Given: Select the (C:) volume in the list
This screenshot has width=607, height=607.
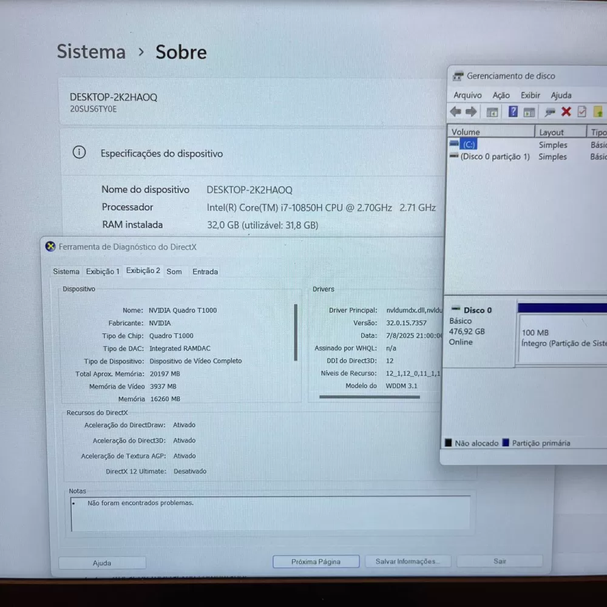Looking at the screenshot, I should [468, 144].
